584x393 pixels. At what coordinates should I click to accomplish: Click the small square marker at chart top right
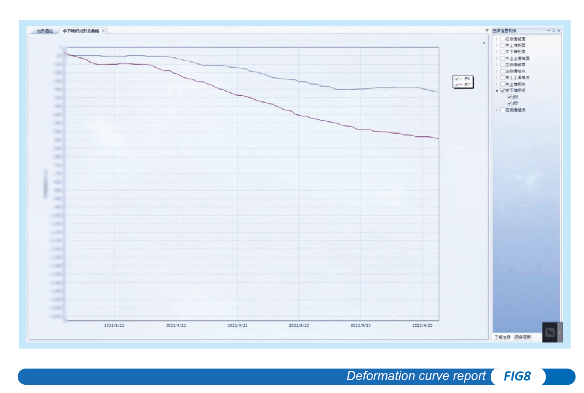pyautogui.click(x=484, y=43)
